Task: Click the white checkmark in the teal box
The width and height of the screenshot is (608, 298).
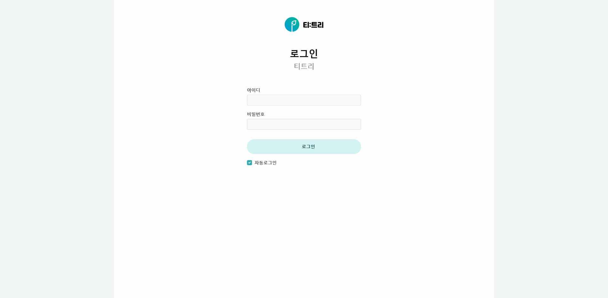Action: coord(250,163)
